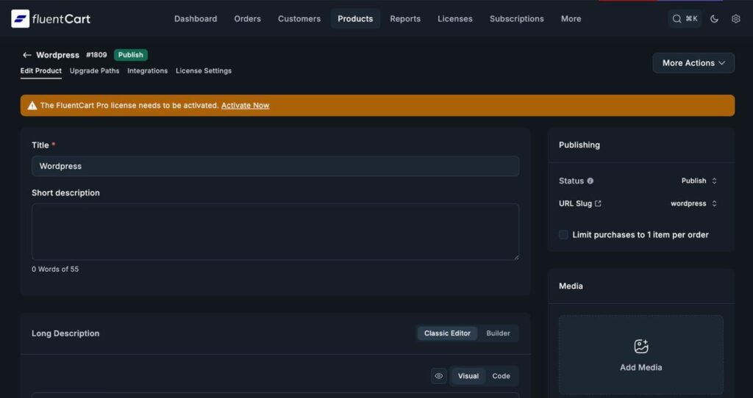Click the Add Media image icon
This screenshot has width=753, height=398.
click(641, 346)
